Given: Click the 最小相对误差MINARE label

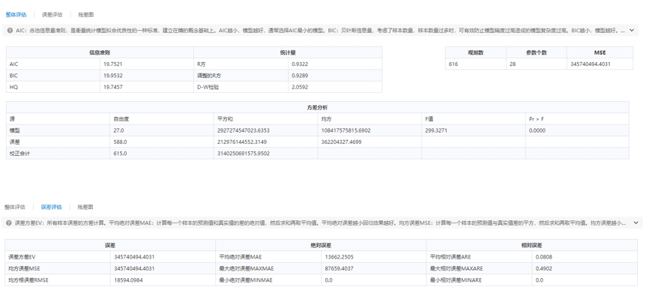Looking at the screenshot, I should [x=456, y=280].
